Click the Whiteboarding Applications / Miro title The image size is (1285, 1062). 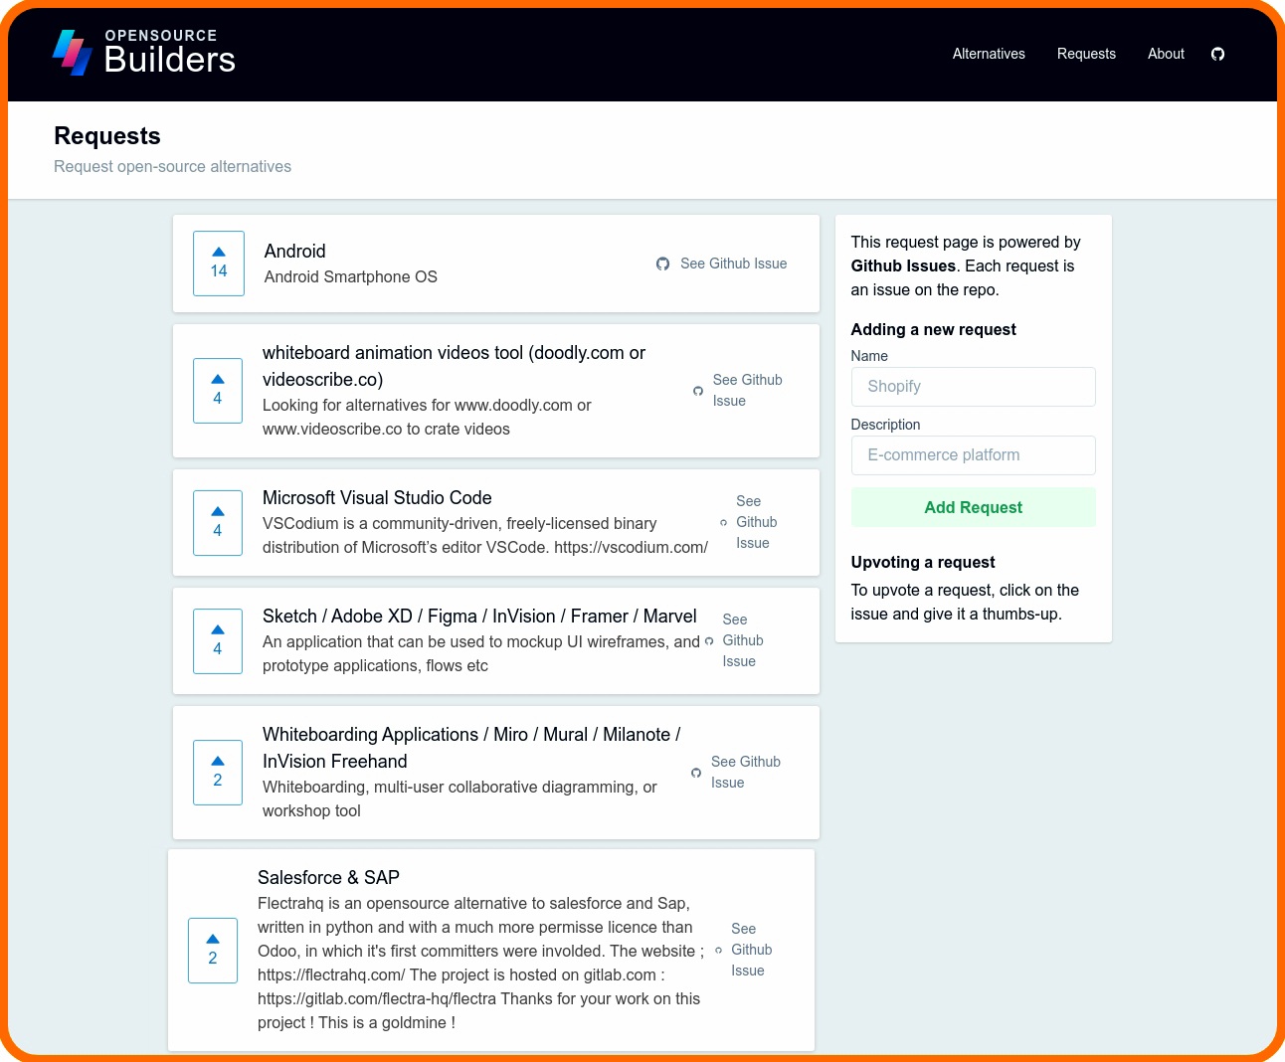tap(471, 748)
